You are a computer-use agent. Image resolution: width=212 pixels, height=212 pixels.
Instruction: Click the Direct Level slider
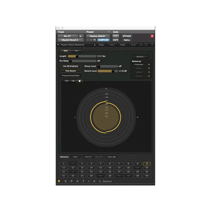pos(108,66)
